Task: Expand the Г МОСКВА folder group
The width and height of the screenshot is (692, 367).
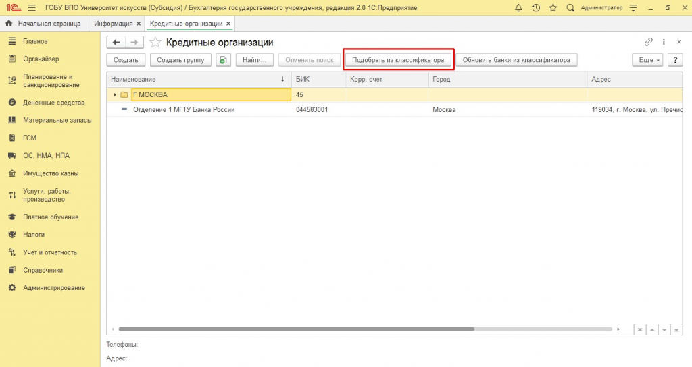Action: tap(115, 95)
